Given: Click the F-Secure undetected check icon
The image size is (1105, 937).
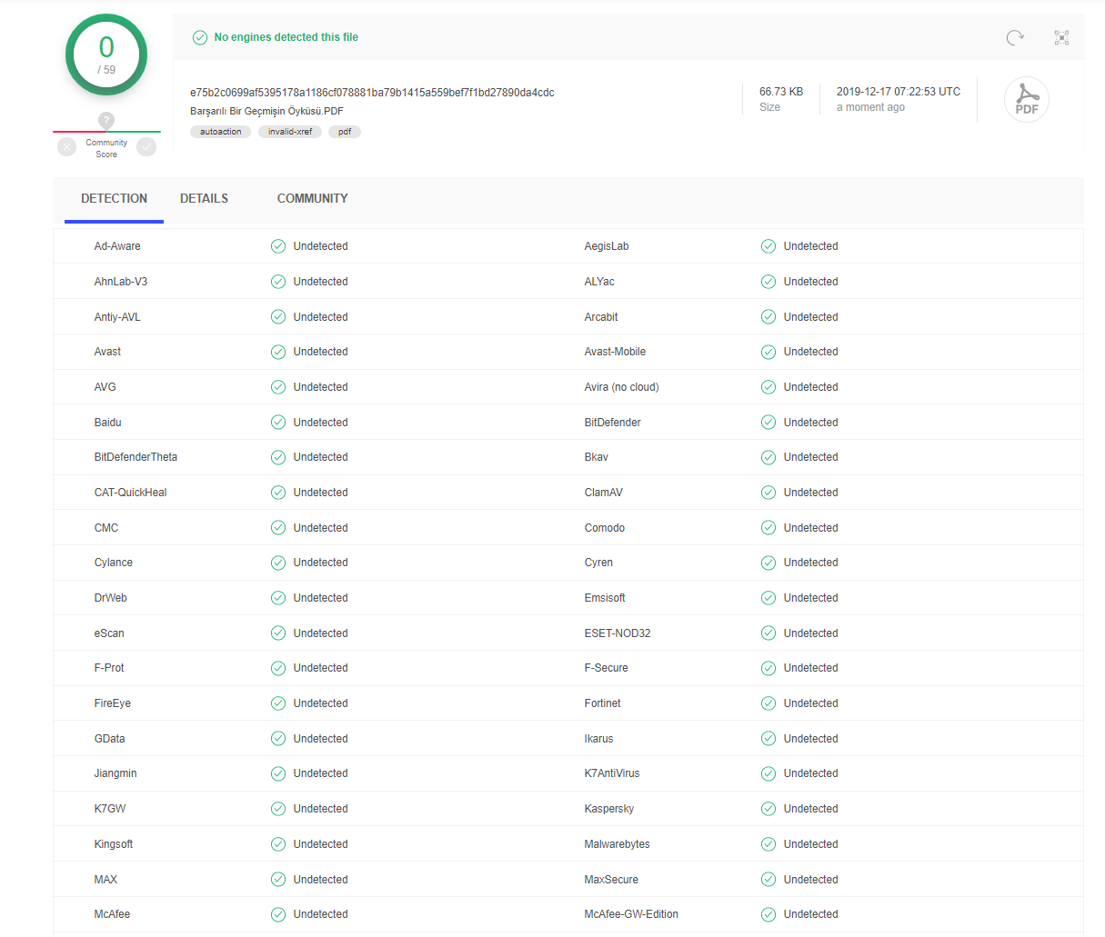Looking at the screenshot, I should click(768, 668).
